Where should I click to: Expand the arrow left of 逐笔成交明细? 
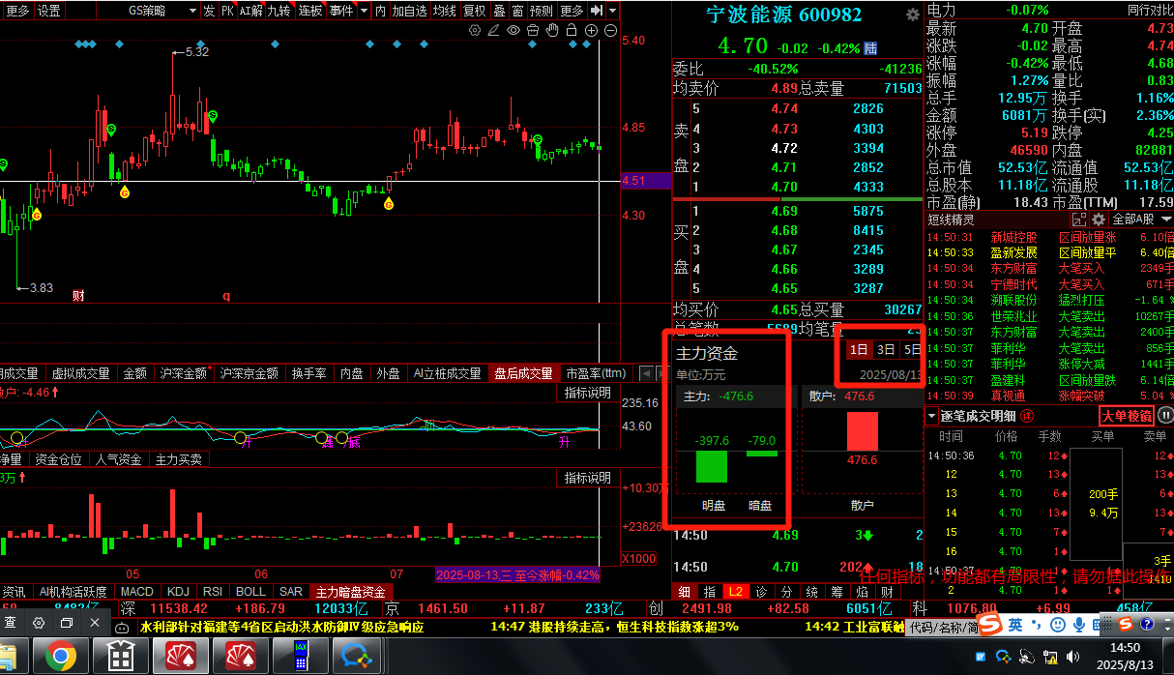pos(932,416)
